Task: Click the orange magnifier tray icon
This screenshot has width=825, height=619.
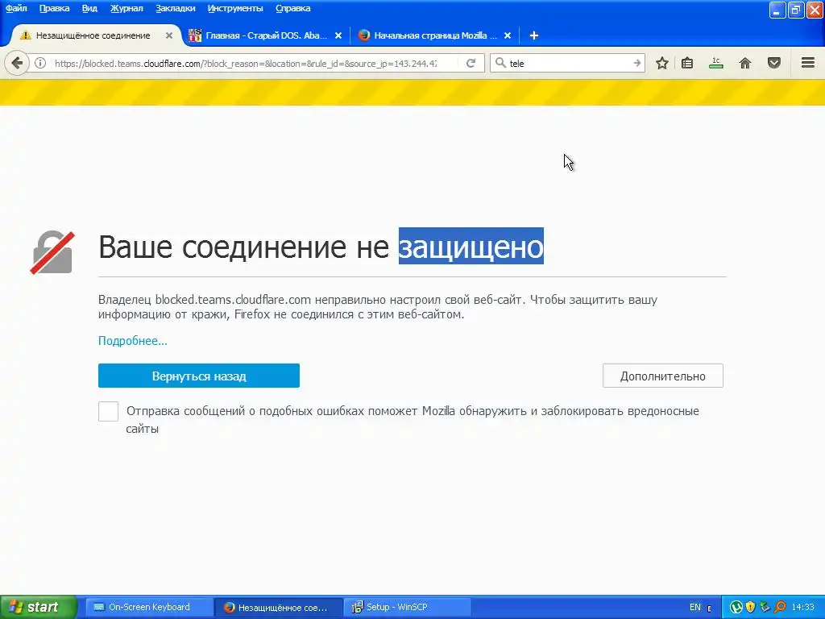Action: point(780,608)
